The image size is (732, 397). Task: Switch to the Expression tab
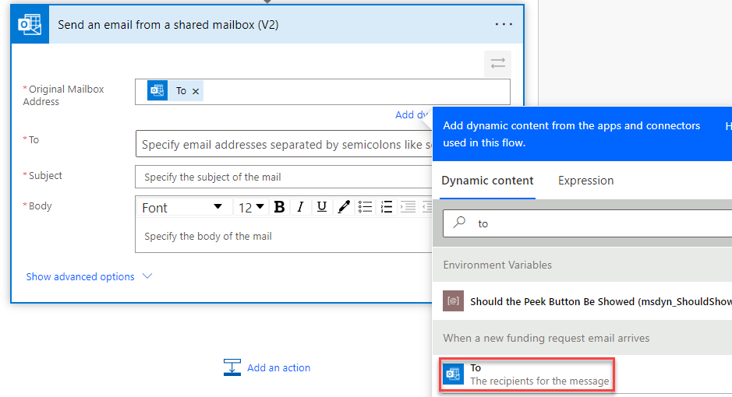click(585, 181)
